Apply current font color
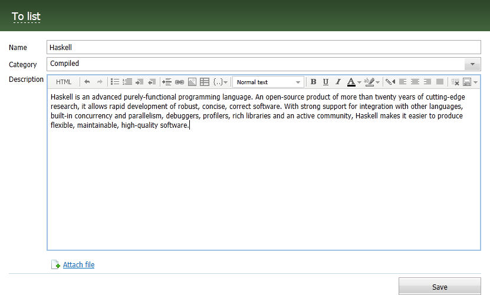Viewport: 490px width, 295px height. [351, 82]
